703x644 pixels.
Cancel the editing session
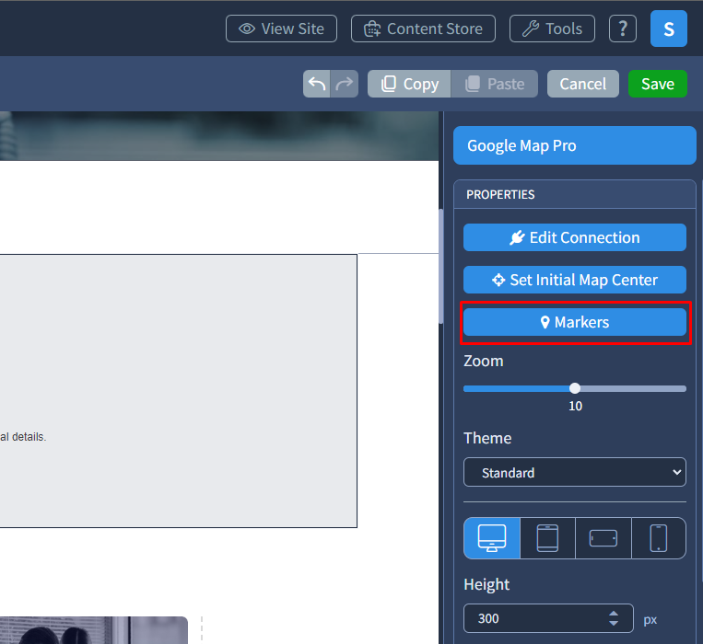click(x=583, y=84)
